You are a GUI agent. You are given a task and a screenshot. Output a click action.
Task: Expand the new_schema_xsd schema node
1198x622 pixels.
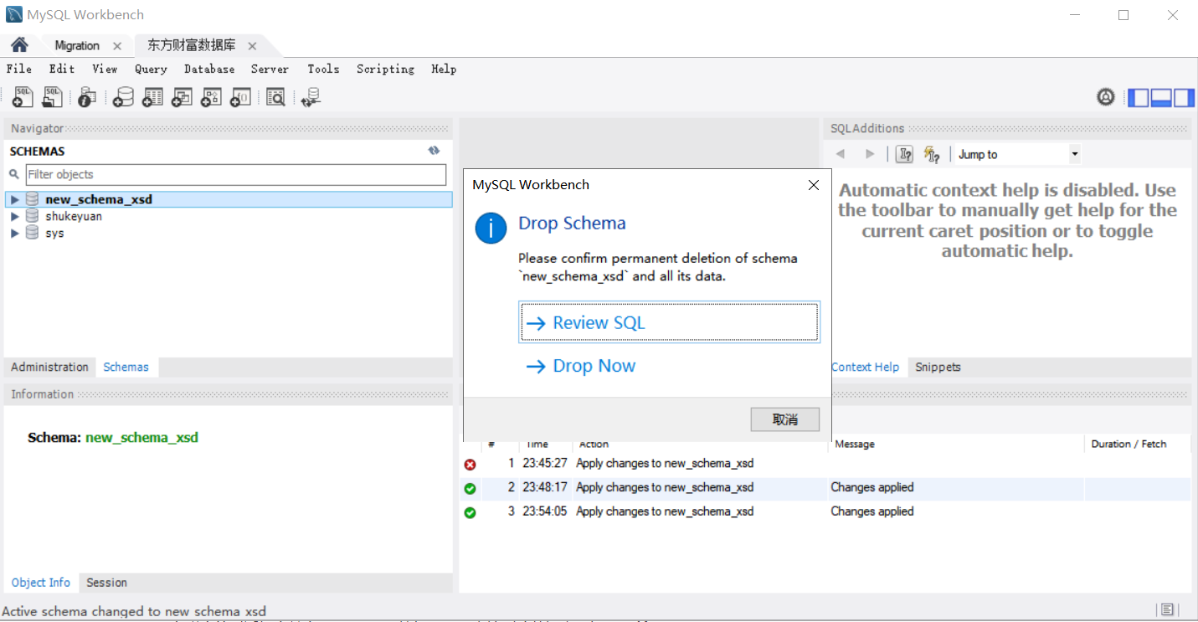(x=14, y=200)
